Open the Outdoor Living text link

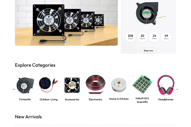point(48,99)
